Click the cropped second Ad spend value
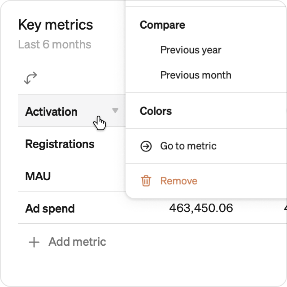The image size is (287, 287). coord(286,208)
